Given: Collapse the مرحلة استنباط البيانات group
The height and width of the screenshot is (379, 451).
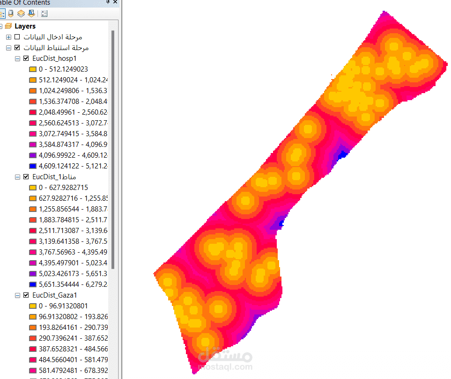Looking at the screenshot, I should pyautogui.click(x=8, y=48).
